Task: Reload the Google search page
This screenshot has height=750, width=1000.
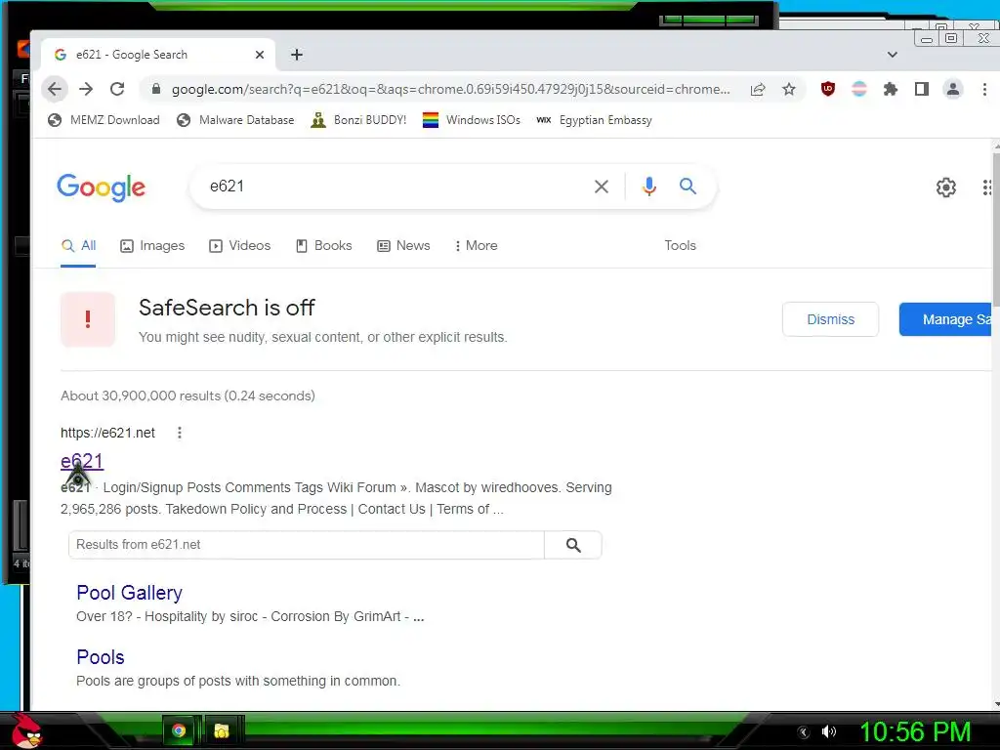Action: click(117, 89)
